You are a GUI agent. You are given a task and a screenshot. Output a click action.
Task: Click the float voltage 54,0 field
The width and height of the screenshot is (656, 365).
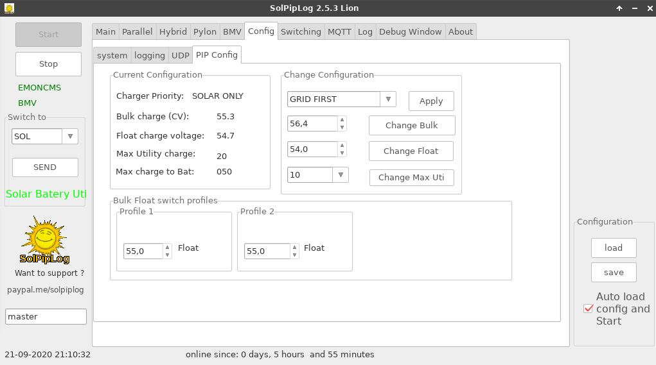[x=312, y=149]
